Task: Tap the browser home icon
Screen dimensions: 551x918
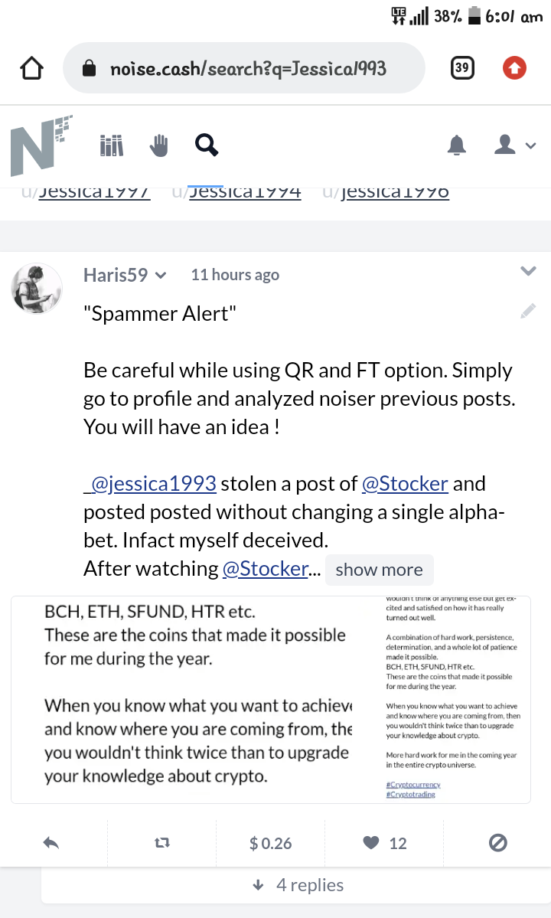Action: [31, 68]
